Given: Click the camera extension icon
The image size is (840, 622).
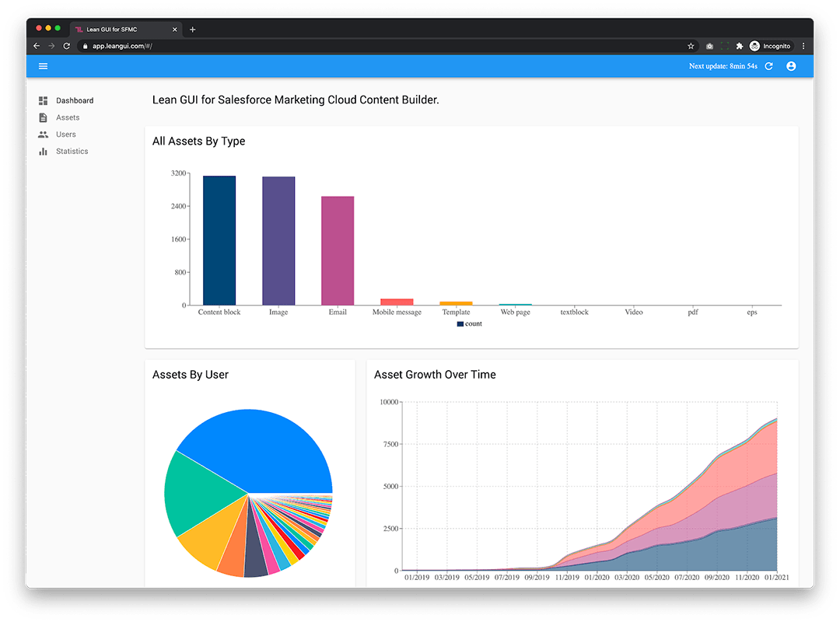Looking at the screenshot, I should [x=709, y=46].
